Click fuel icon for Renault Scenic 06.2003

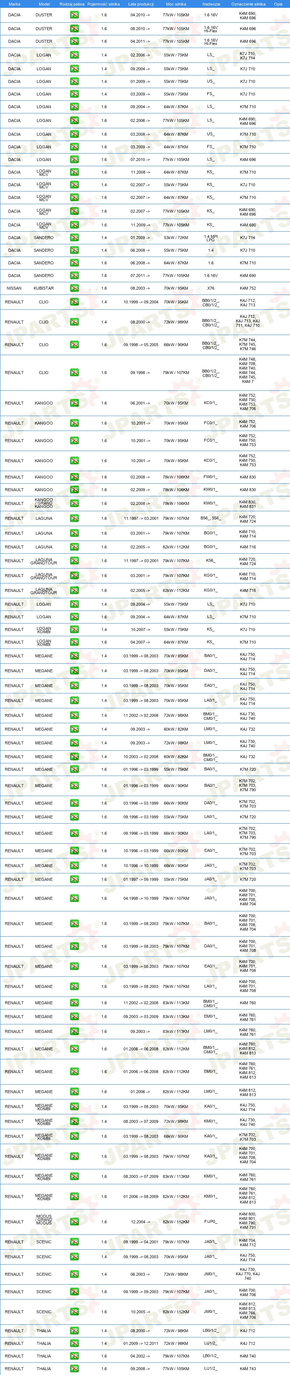[74, 1274]
